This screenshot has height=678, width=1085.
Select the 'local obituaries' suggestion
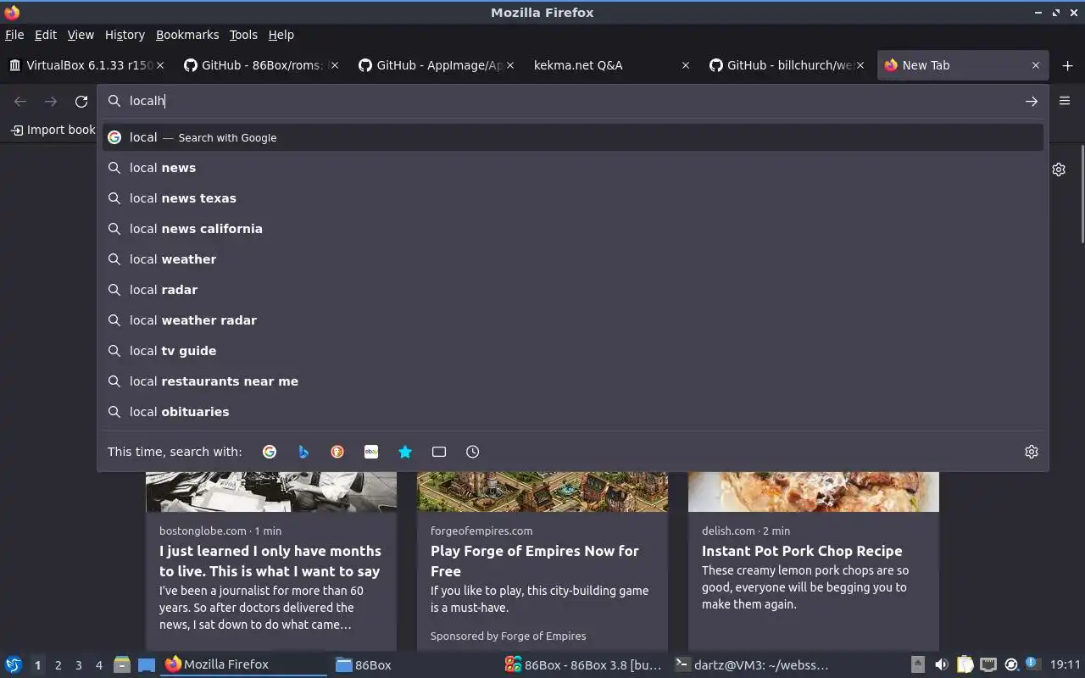573,412
